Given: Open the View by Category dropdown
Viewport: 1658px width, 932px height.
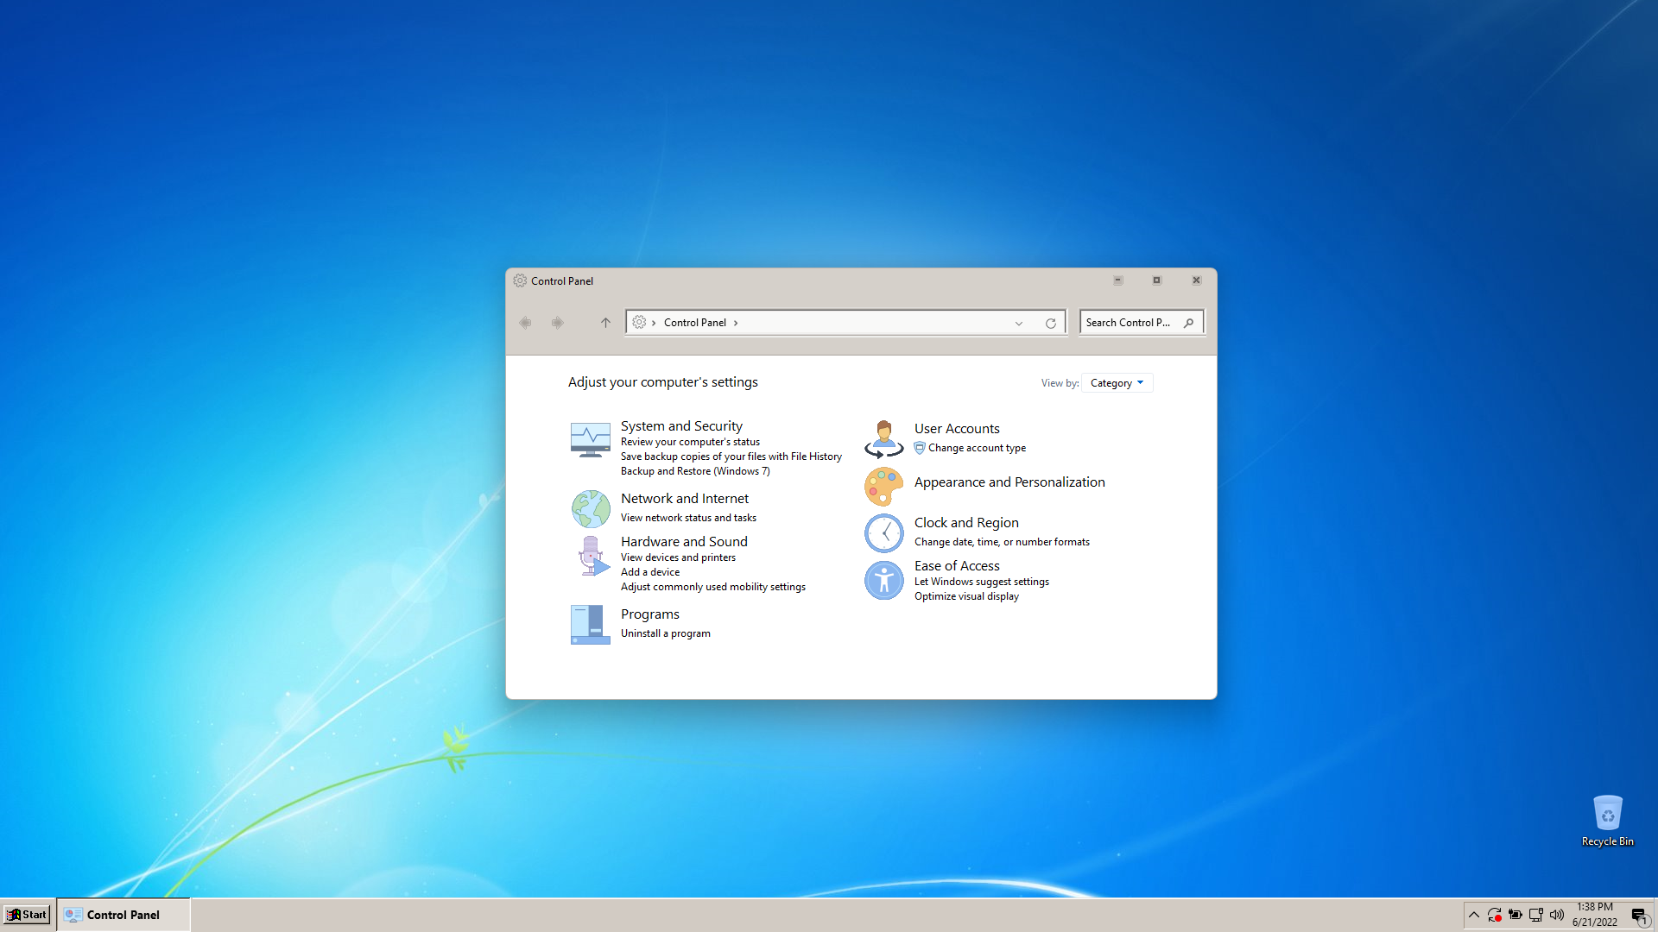Looking at the screenshot, I should 1117,383.
